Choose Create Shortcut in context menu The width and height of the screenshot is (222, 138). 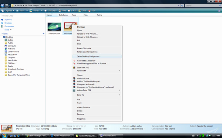pos(97,107)
